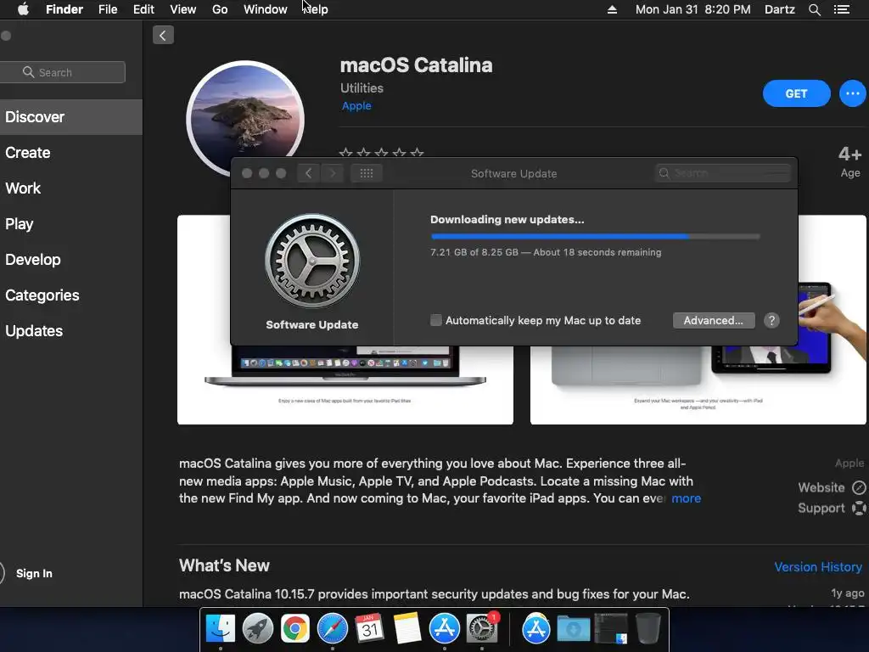Viewport: 869px width, 652px height.
Task: Launch Safari from the Dock
Action: pos(333,629)
